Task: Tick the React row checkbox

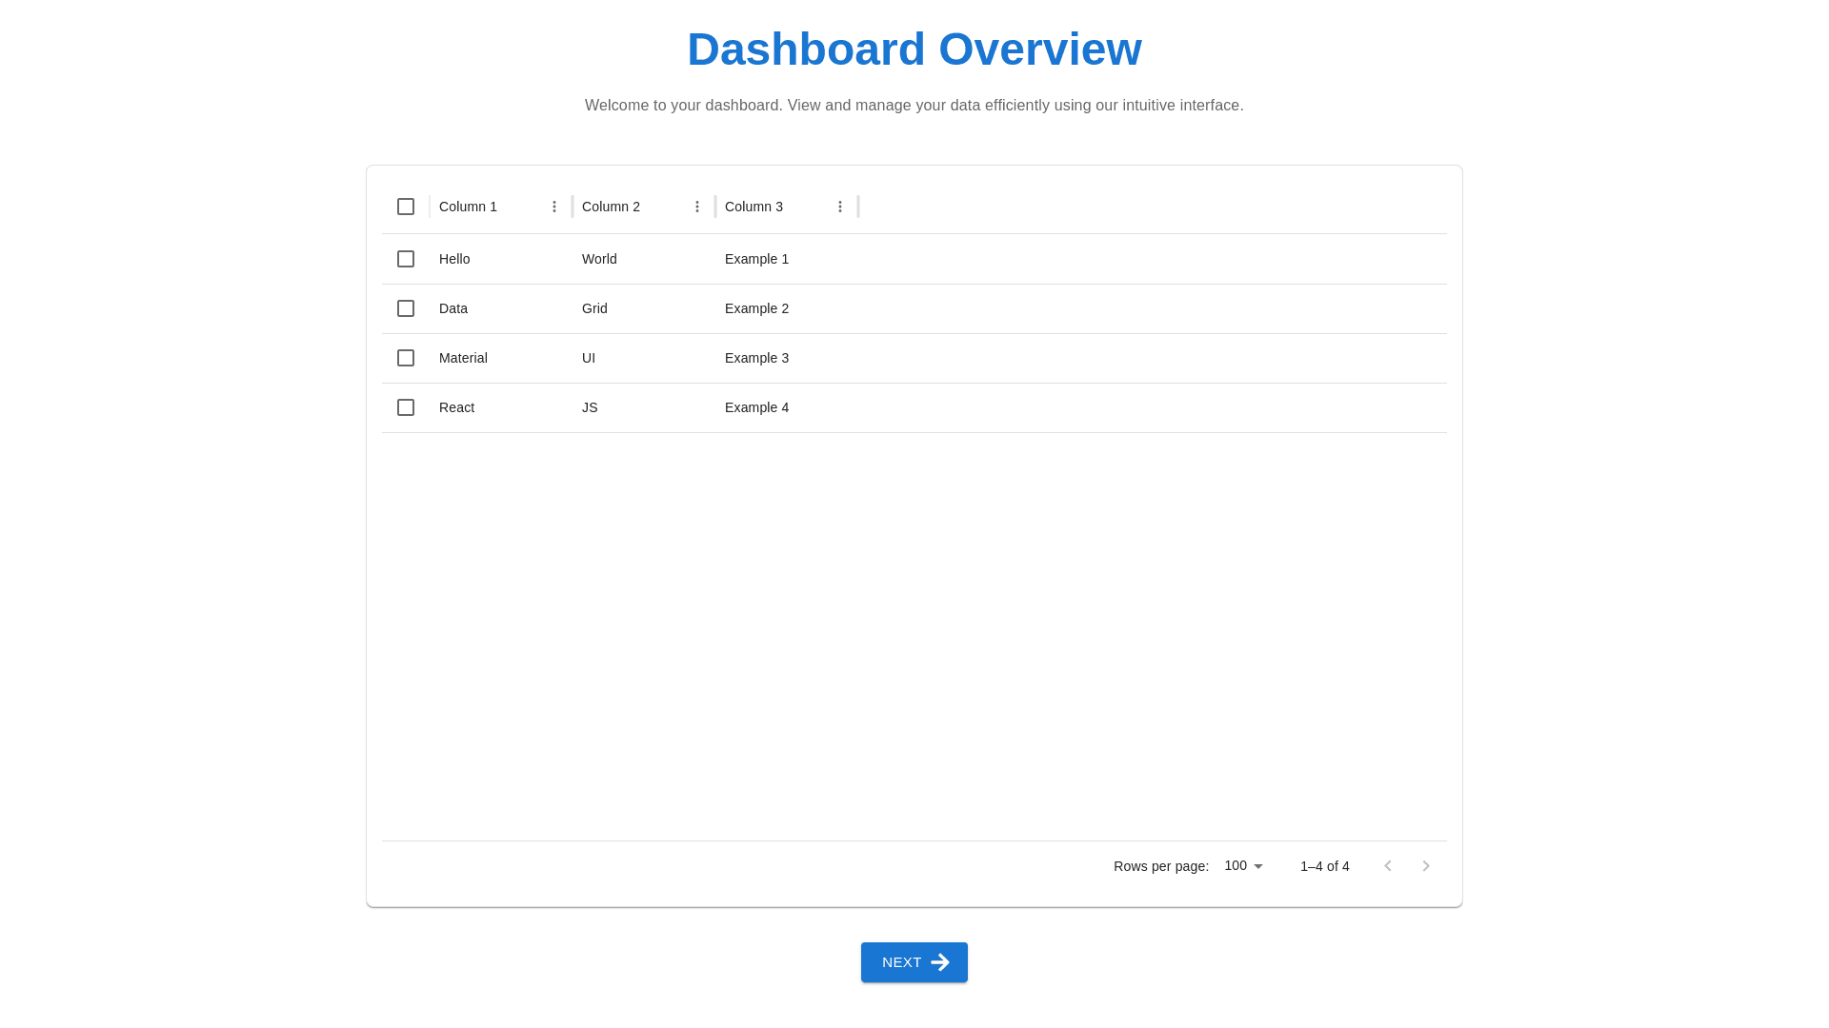Action: (406, 407)
